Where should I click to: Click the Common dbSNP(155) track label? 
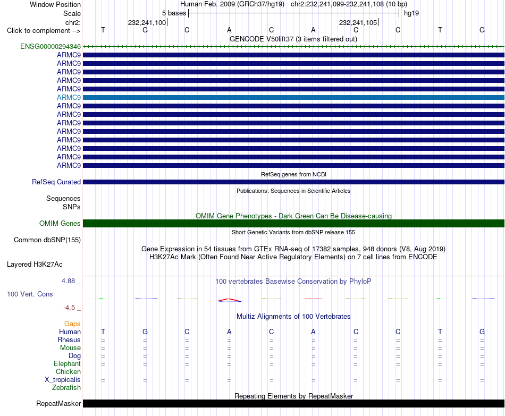point(47,240)
